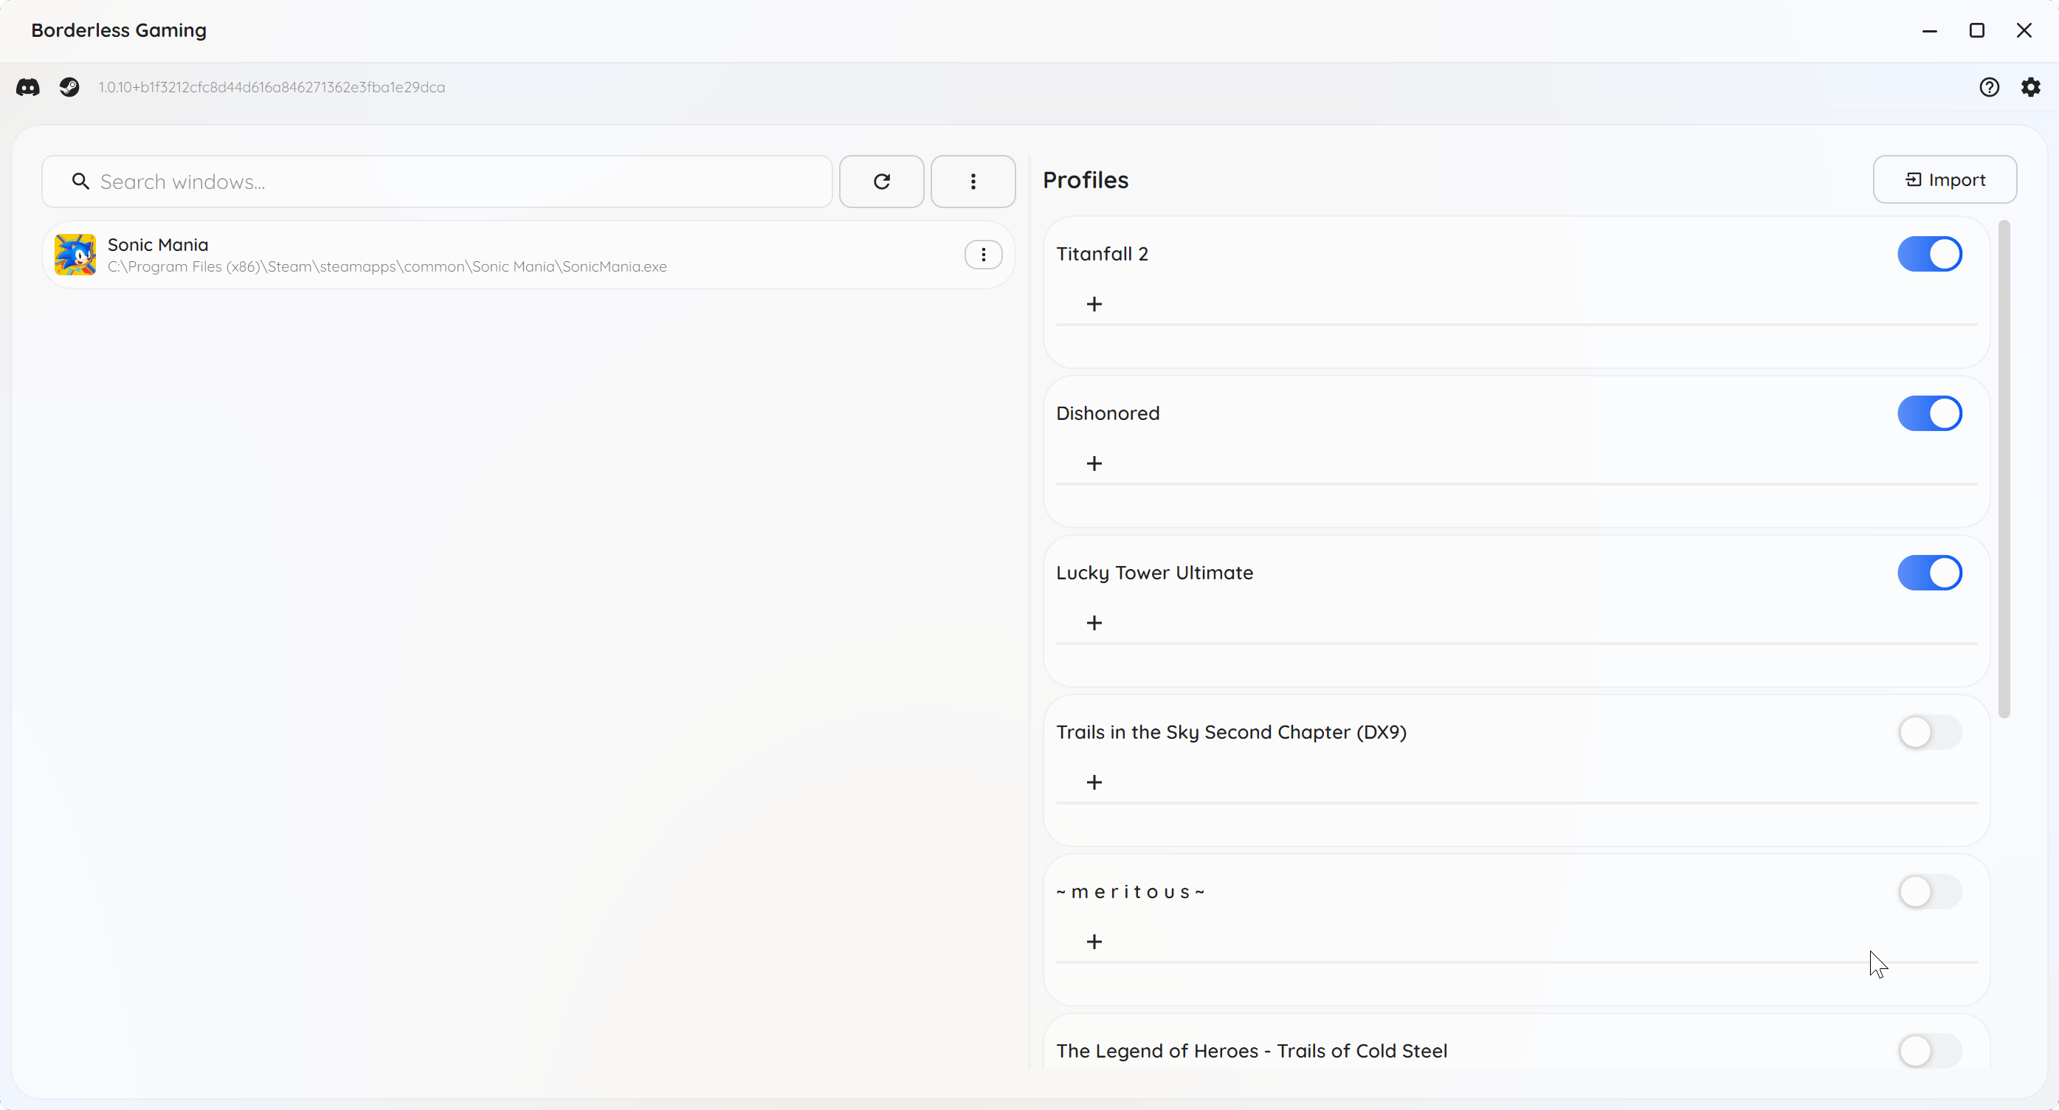Click the profiles list scrollbar
Screen dimensions: 2059x1110
[x=2003, y=470]
